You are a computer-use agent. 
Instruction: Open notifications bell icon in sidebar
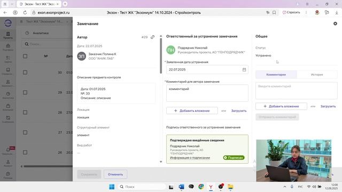[x=8, y=150]
